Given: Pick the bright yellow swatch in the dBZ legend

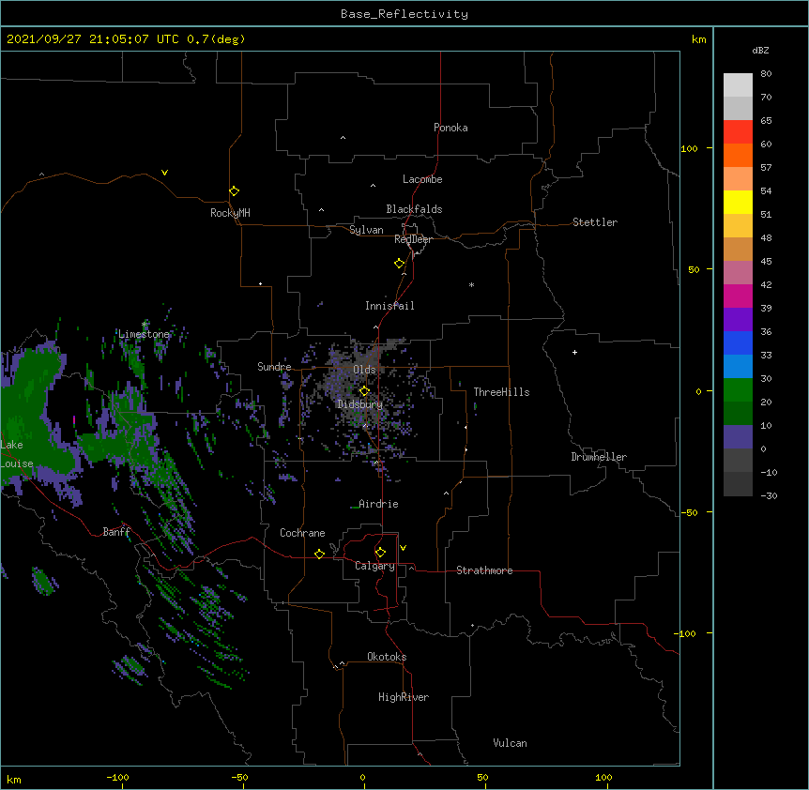Looking at the screenshot, I should (738, 202).
